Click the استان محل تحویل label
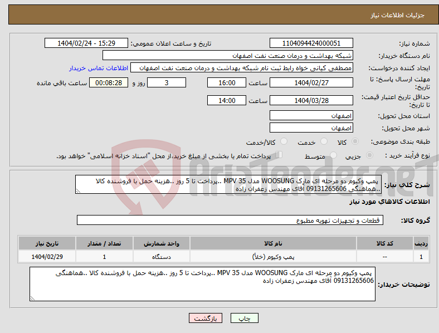Screen dimensions: 439x333 coord(404,116)
